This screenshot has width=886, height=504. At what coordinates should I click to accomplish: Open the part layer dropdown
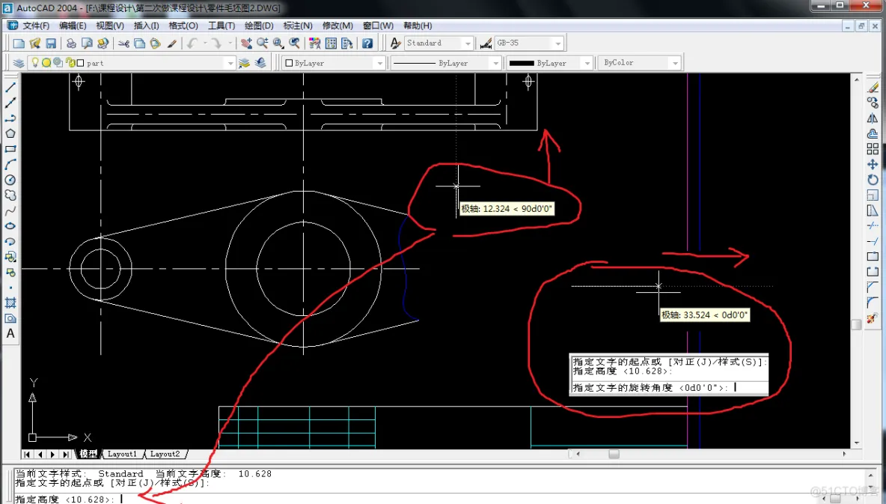(230, 64)
